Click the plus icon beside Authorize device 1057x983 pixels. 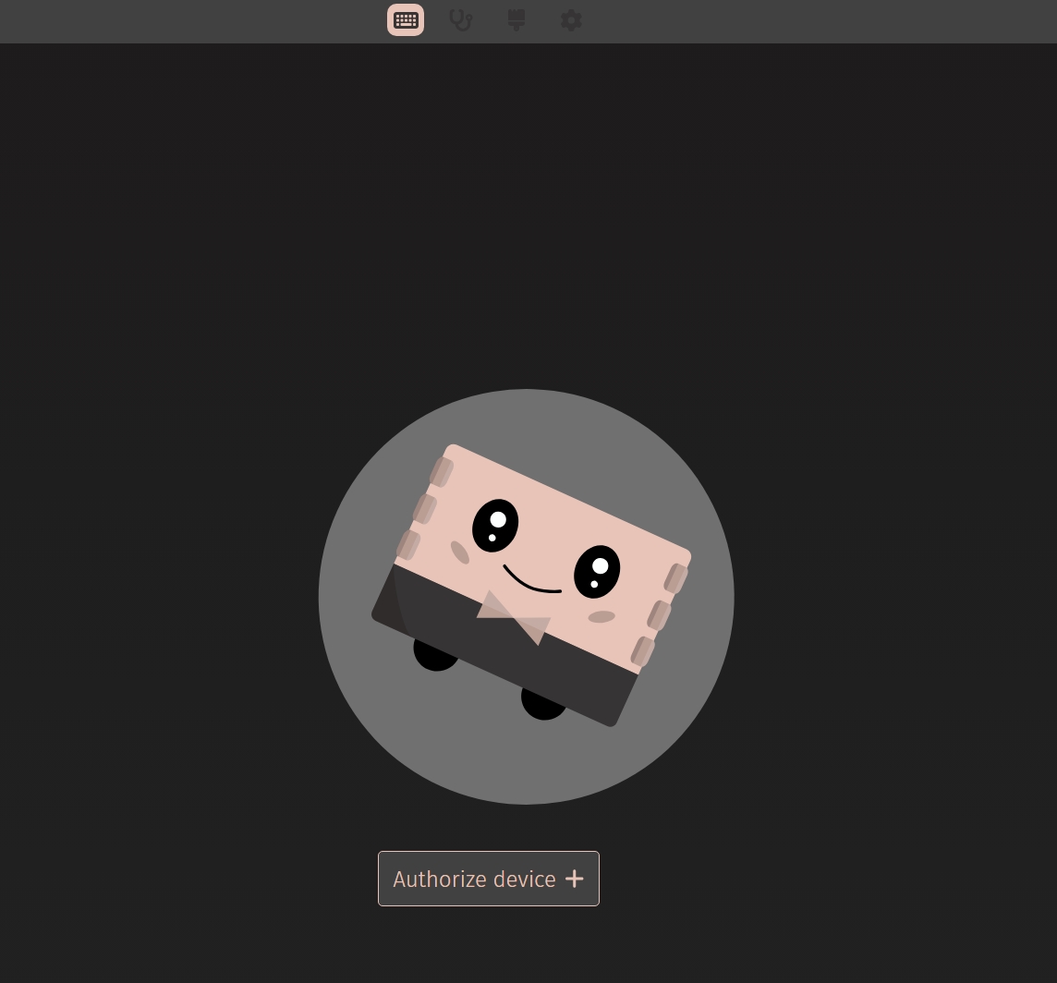point(575,879)
